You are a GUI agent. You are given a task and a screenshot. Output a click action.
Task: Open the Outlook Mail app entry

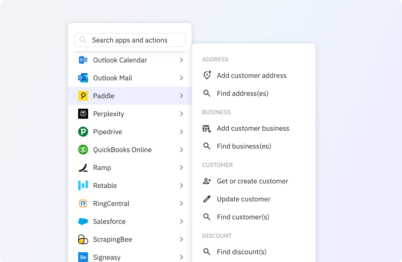(x=130, y=78)
